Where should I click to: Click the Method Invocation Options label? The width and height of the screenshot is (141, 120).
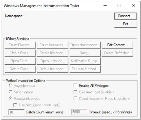pyautogui.click(x=25, y=81)
